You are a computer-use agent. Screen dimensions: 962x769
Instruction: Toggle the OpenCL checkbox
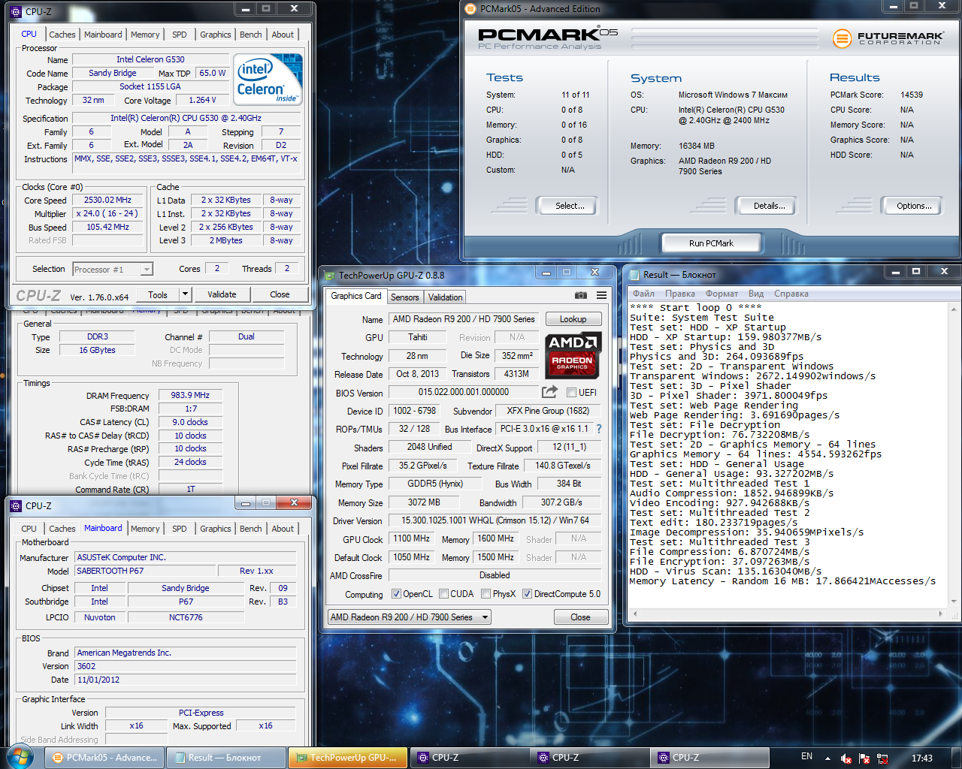[x=396, y=594]
